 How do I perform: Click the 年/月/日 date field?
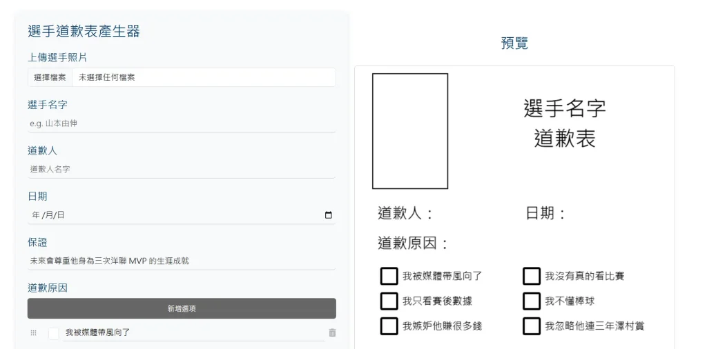[182, 215]
